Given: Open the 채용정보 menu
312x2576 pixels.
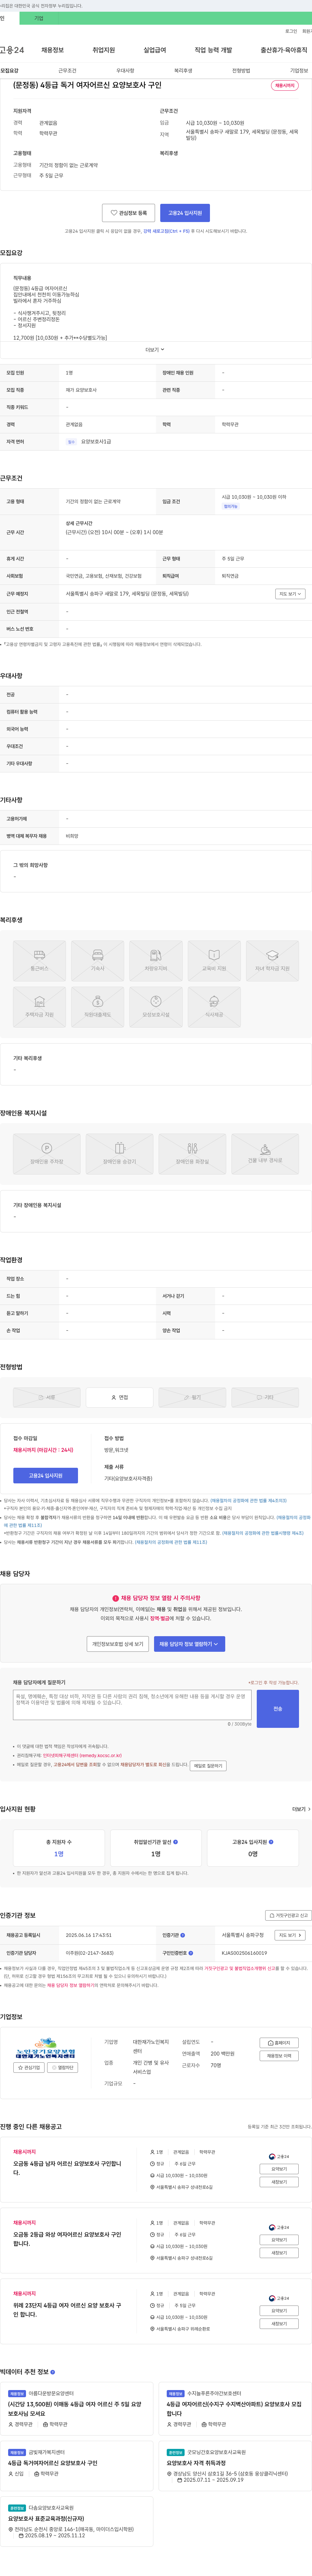Looking at the screenshot, I should 52,50.
